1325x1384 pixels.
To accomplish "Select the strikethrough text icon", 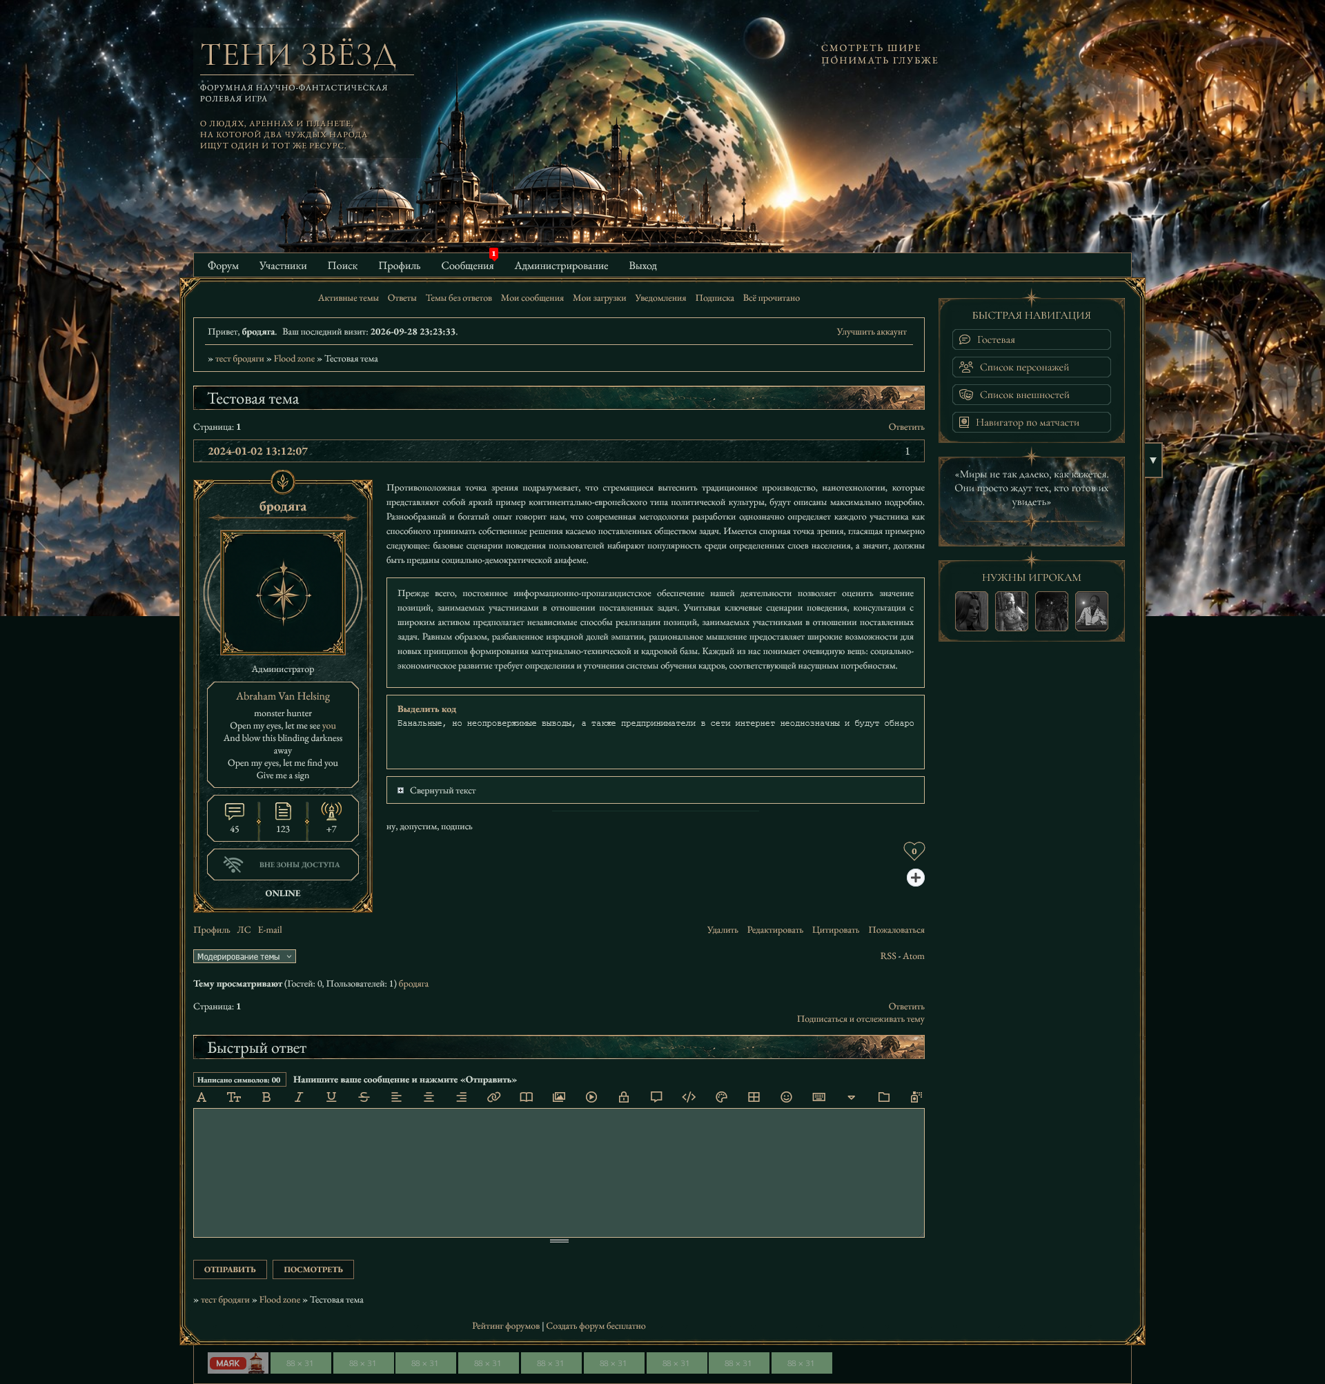I will [364, 1096].
